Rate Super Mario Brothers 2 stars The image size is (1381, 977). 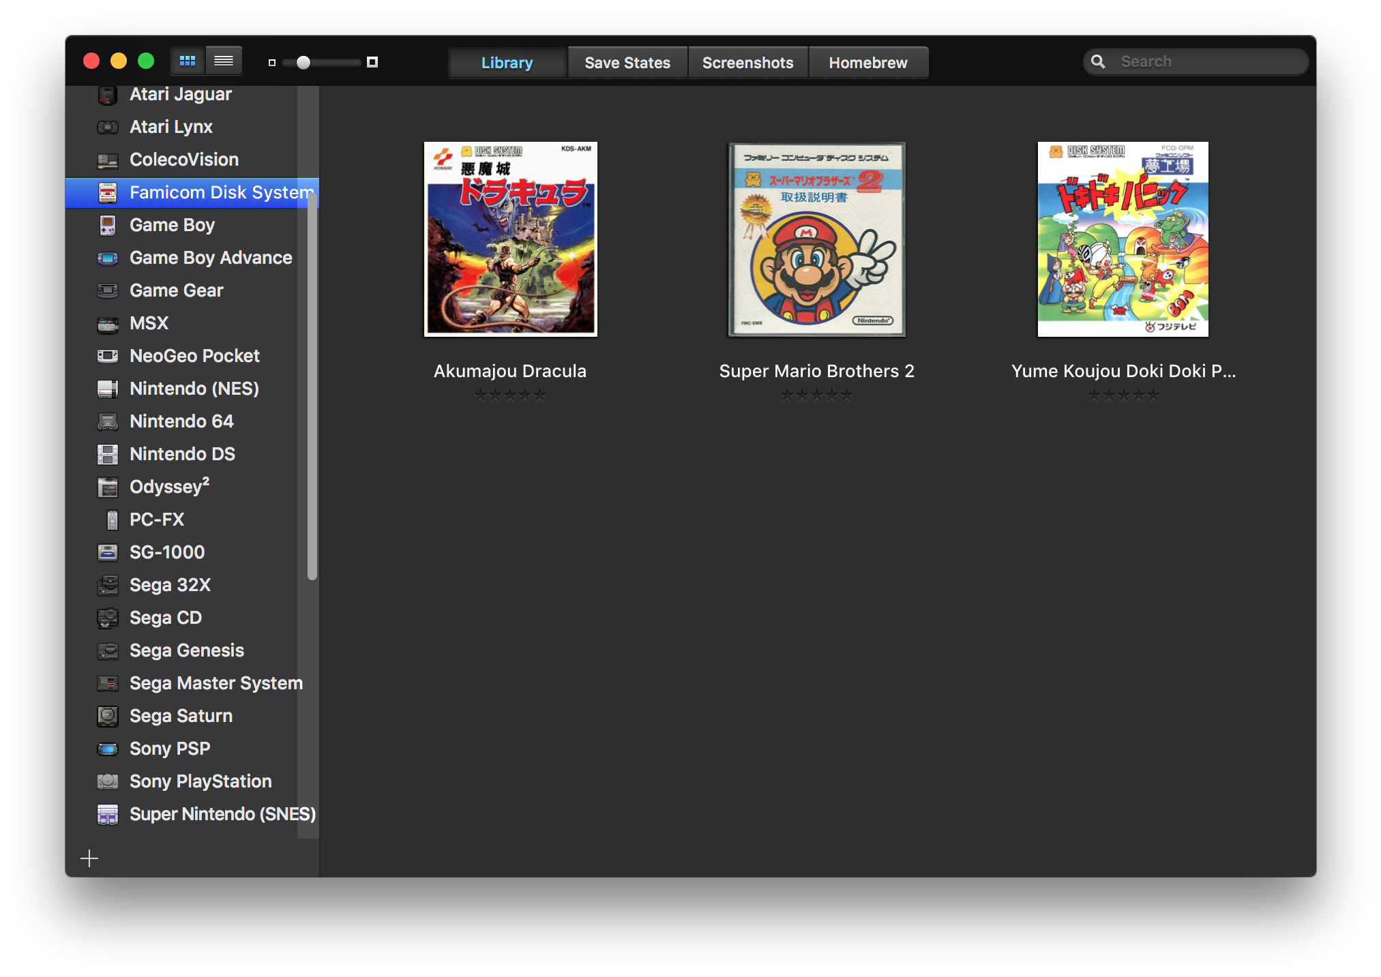pos(816,395)
